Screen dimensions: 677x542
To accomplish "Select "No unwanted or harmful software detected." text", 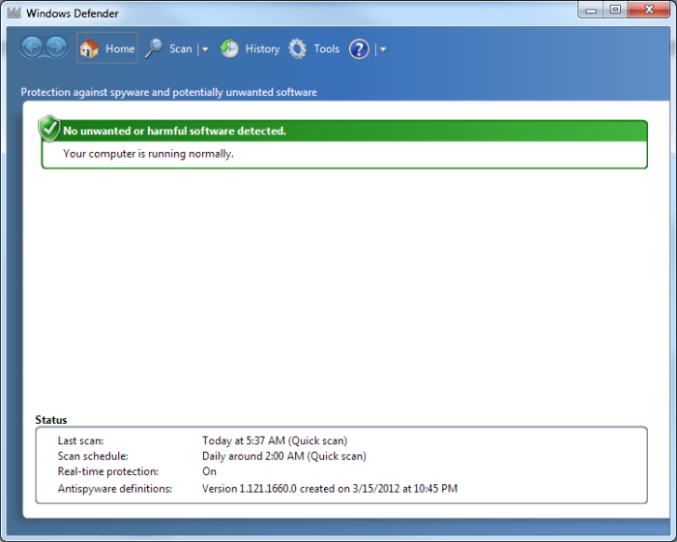I will (x=174, y=131).
